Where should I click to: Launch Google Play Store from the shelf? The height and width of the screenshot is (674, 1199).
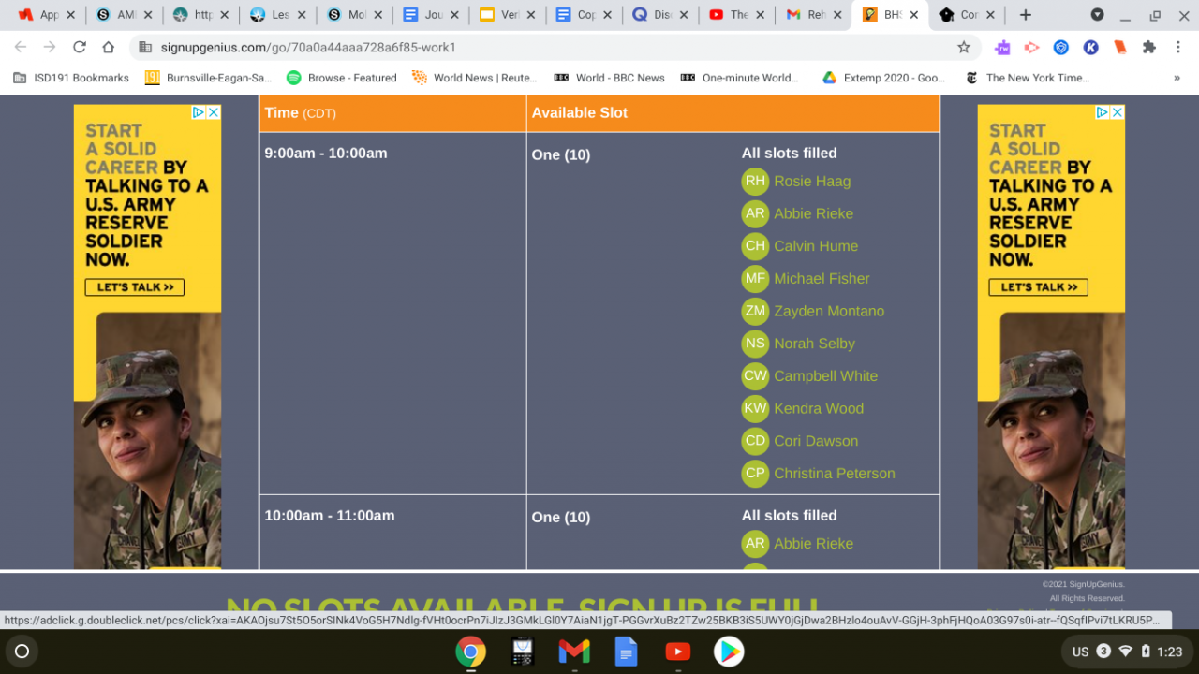[730, 652]
